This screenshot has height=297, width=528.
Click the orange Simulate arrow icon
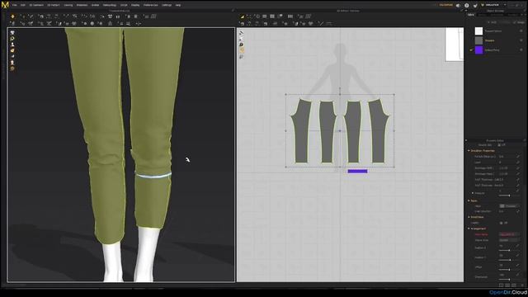[12, 16]
